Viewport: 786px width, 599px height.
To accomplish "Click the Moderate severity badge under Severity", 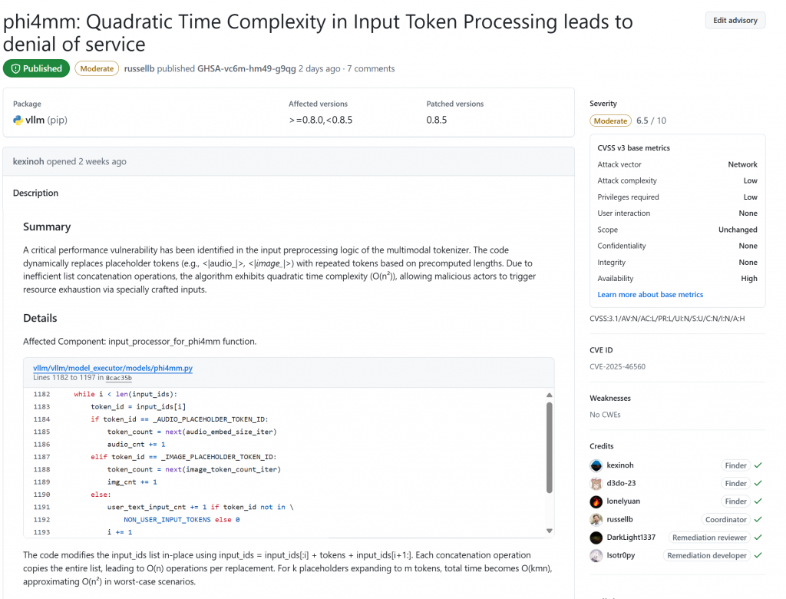I will [610, 121].
